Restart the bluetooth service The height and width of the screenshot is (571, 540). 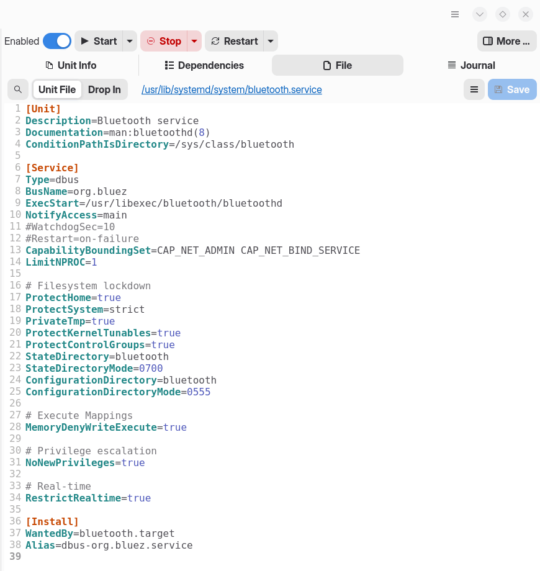coord(234,41)
